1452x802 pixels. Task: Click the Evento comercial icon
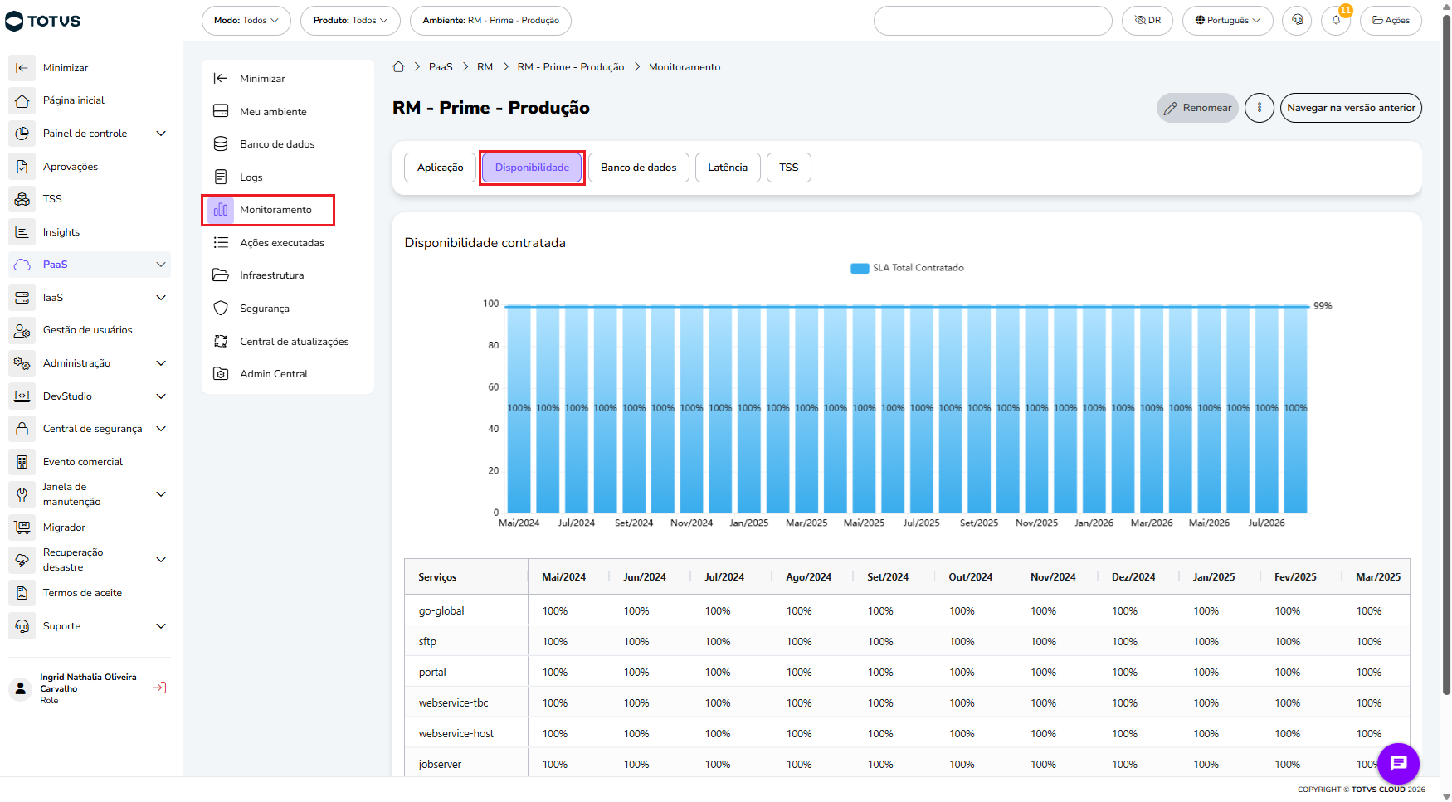pos(22,462)
